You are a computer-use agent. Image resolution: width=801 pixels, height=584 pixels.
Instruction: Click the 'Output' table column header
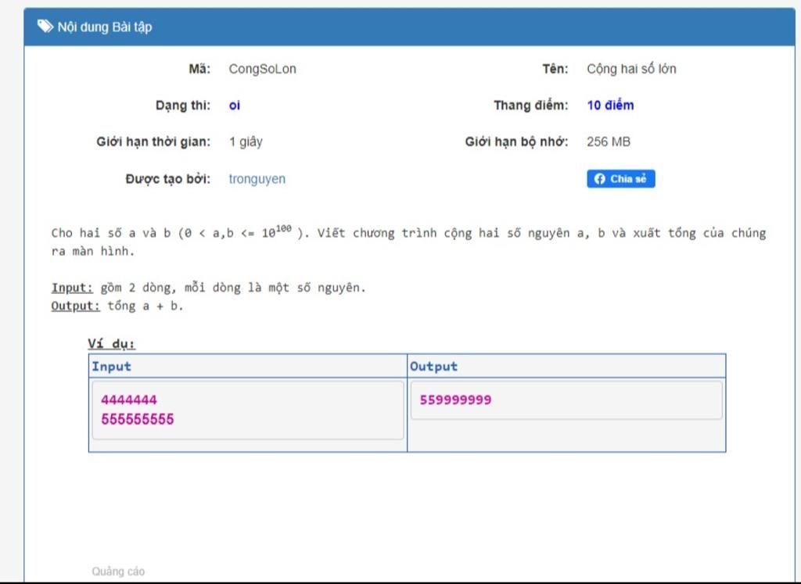[x=433, y=366]
